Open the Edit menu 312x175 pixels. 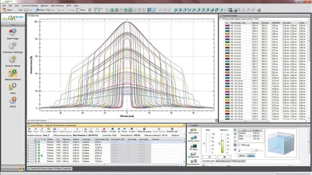(10, 6)
